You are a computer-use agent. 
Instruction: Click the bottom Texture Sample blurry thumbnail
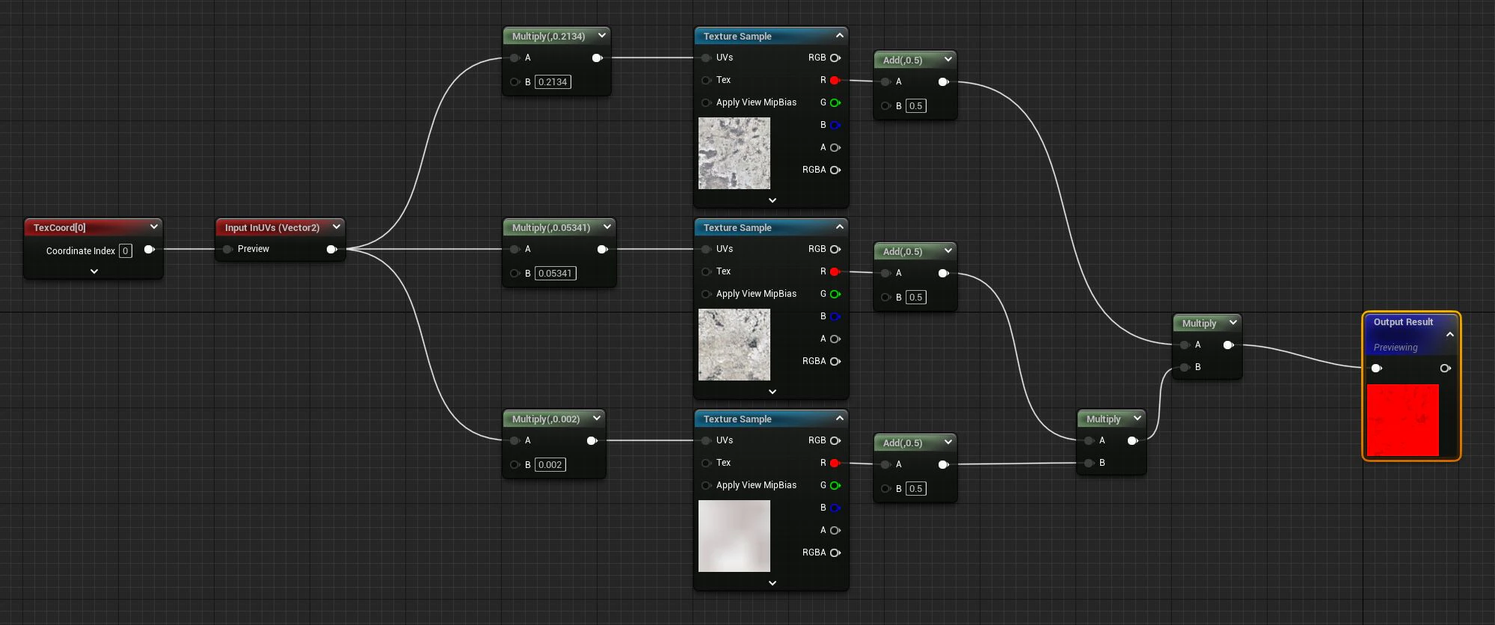(x=734, y=536)
